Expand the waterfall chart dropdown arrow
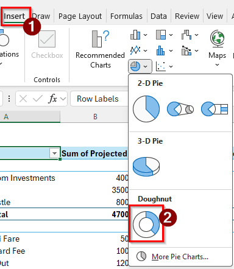 point(197,35)
